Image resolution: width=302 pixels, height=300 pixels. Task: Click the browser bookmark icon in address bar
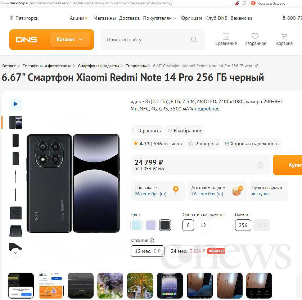click(244, 3)
